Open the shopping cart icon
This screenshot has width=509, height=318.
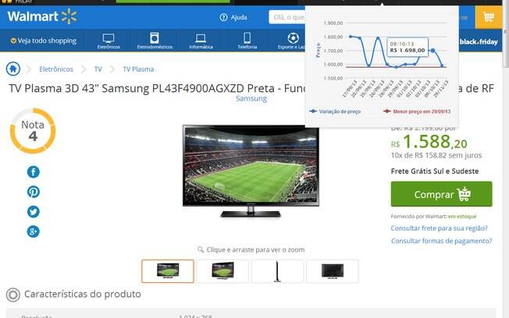[x=489, y=17]
